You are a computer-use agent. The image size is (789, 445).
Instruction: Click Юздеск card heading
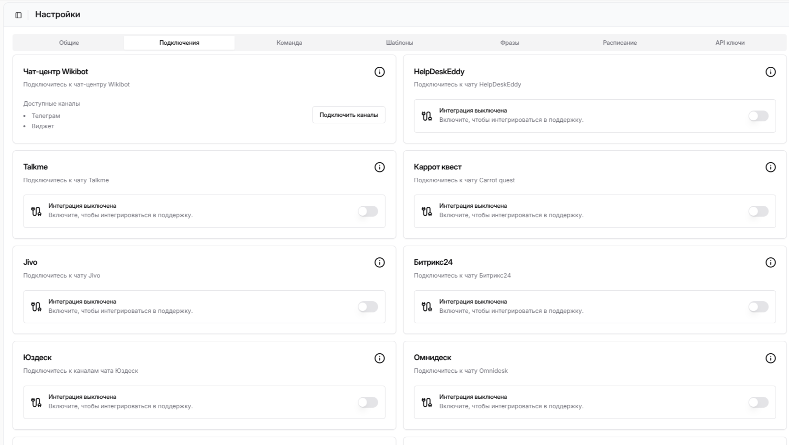[x=37, y=358]
